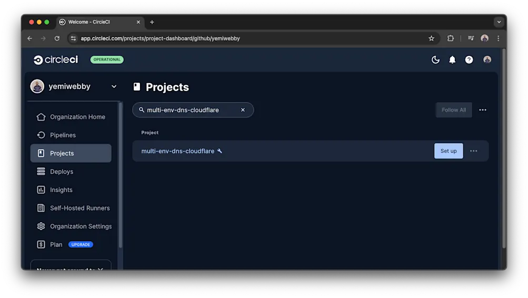Go forward in browser
The height and width of the screenshot is (298, 528).
(43, 38)
